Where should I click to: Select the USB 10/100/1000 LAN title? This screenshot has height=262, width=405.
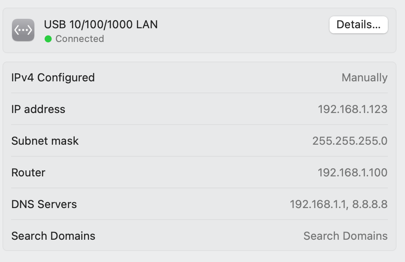[101, 24]
